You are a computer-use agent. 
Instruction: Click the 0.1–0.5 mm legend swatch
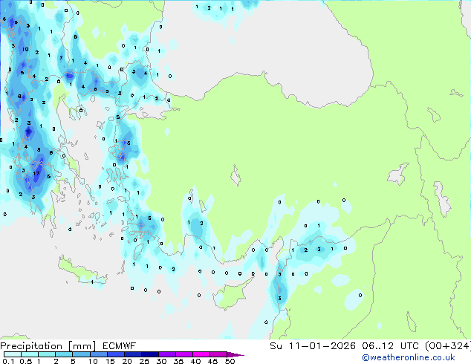point(13,354)
